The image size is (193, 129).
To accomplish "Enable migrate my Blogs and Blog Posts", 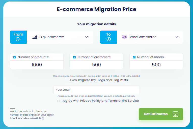I will point(70,80).
